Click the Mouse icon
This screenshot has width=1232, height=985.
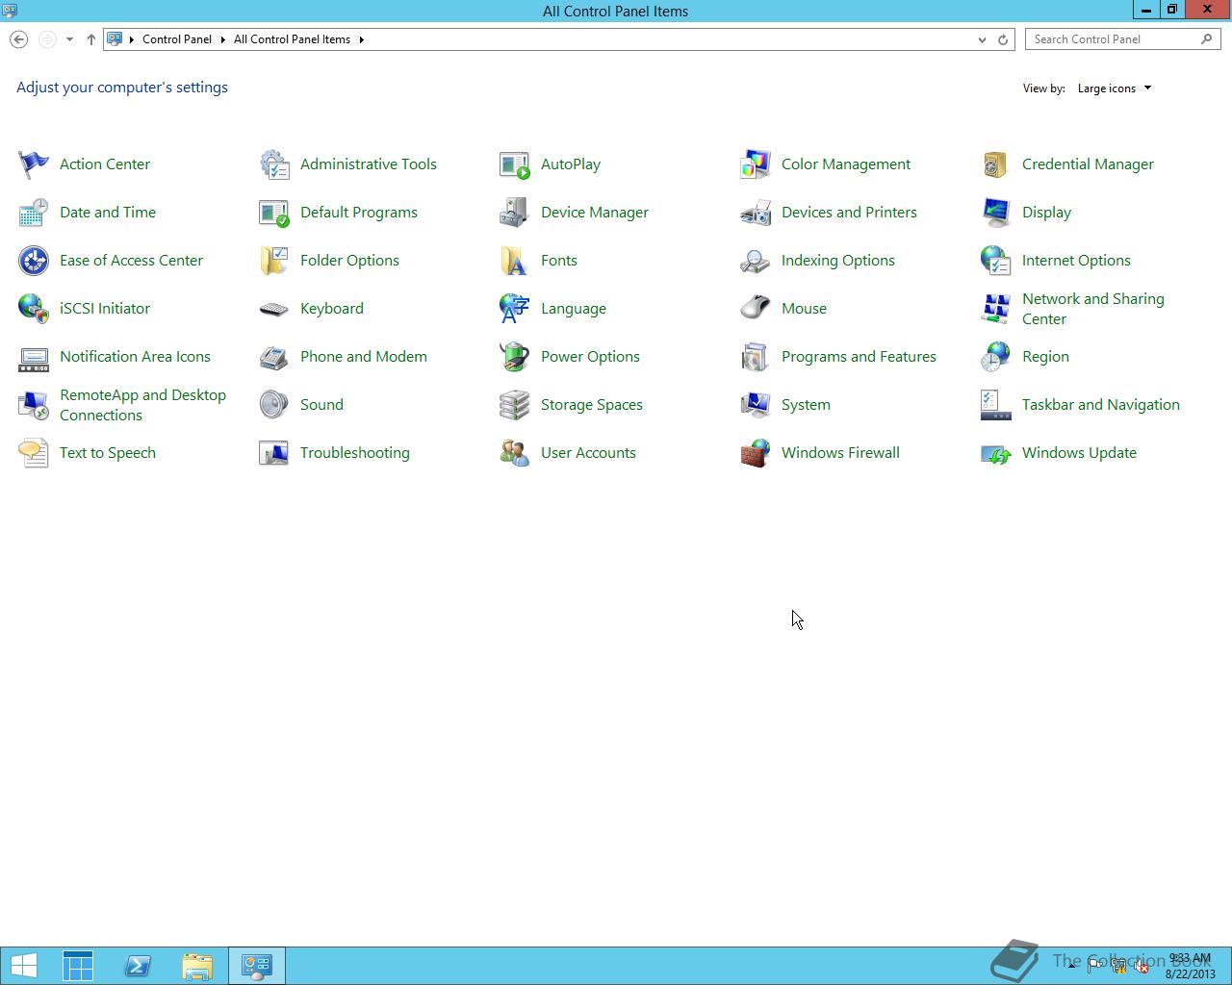click(756, 309)
